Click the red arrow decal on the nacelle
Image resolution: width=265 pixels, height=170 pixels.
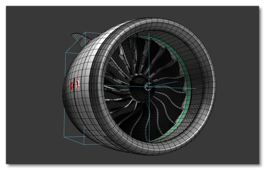click(x=72, y=85)
